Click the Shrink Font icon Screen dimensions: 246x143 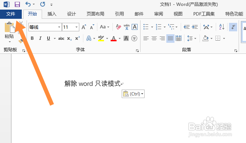[92, 27]
